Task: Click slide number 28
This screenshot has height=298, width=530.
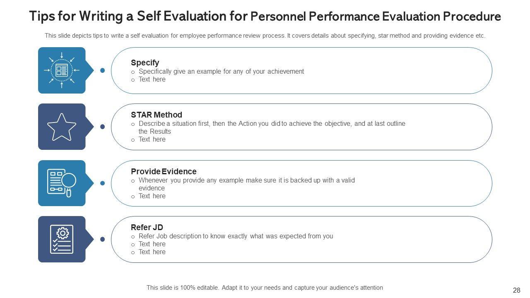Action: [x=516, y=290]
